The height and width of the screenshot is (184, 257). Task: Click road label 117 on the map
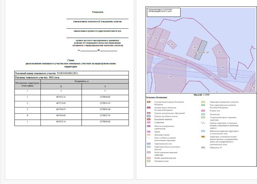tap(213, 77)
